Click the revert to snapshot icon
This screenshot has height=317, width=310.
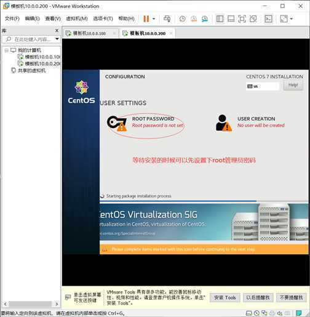pos(194,18)
